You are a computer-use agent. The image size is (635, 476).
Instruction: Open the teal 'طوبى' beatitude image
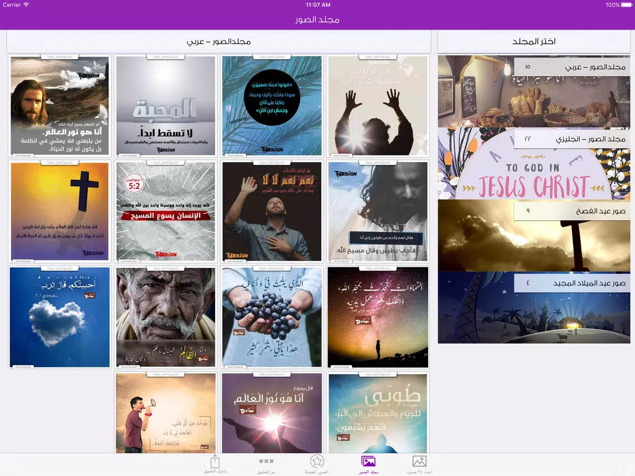[378, 413]
